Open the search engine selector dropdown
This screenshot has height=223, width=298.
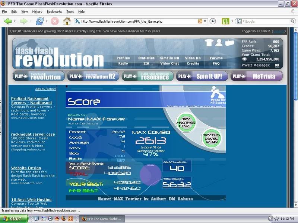tap(240, 21)
